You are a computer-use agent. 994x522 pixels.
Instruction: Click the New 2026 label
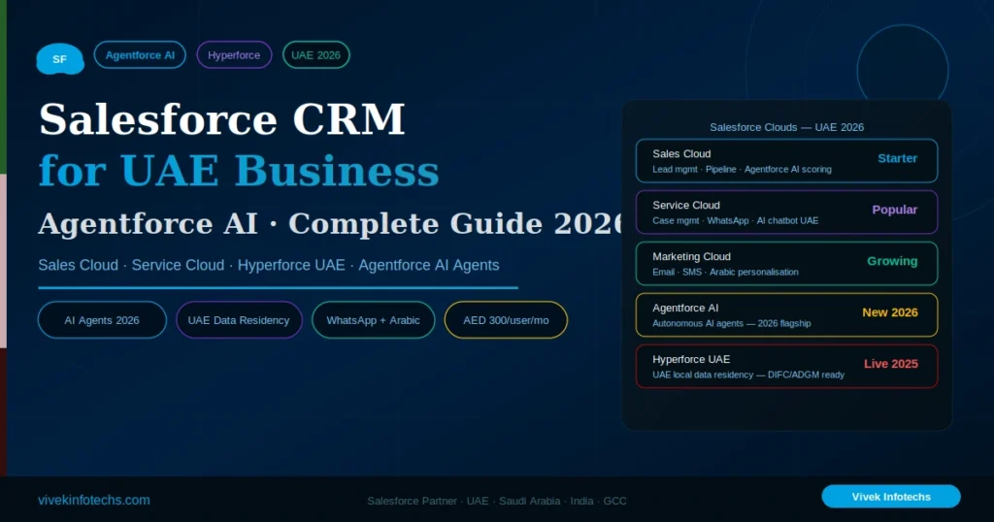click(x=889, y=312)
